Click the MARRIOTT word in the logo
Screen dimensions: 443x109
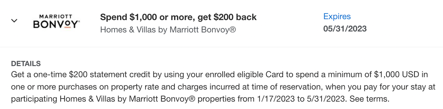point(56,17)
